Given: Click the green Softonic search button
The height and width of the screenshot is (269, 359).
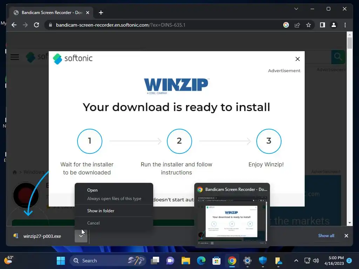Looking at the screenshot, I should pyautogui.click(x=338, y=57).
